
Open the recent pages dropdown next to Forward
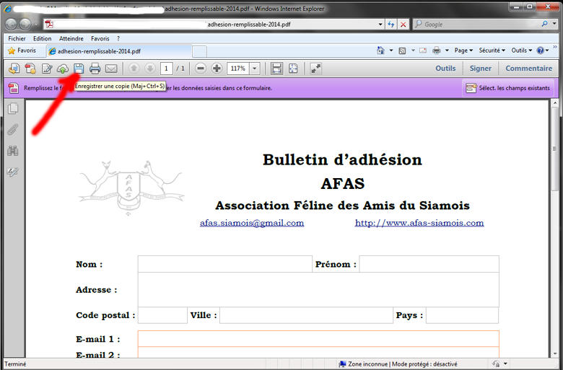pyautogui.click(x=36, y=25)
